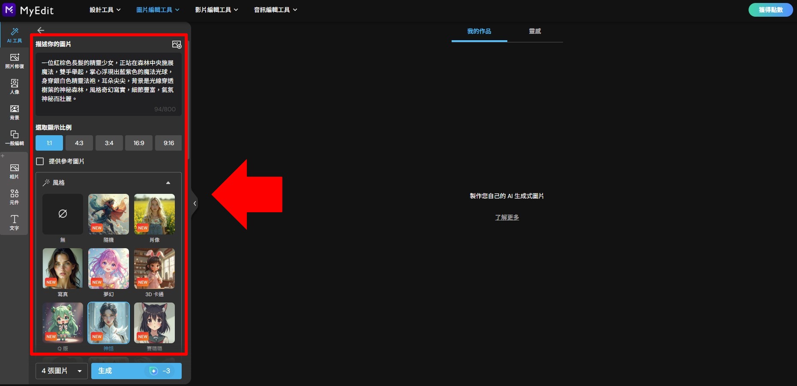Image resolution: width=797 pixels, height=386 pixels.
Task: Collapse the 風格 section
Action: pyautogui.click(x=168, y=183)
